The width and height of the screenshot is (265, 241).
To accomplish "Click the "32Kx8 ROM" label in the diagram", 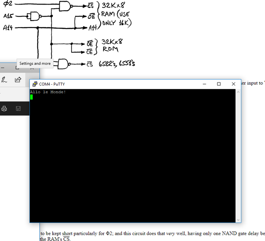I will point(111,45).
